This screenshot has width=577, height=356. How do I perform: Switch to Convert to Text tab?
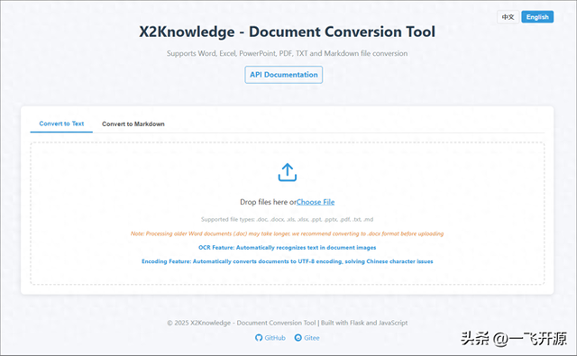61,124
